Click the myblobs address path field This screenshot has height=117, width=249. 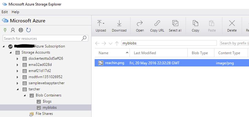point(169,43)
